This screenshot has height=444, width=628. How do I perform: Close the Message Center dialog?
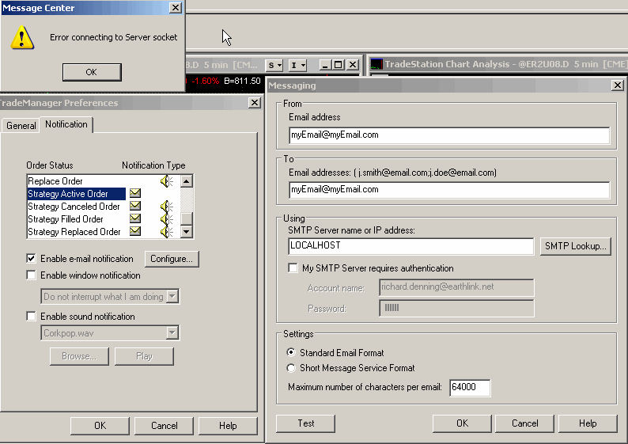tap(176, 8)
